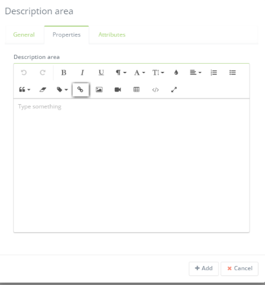Switch to the General tab

24,35
